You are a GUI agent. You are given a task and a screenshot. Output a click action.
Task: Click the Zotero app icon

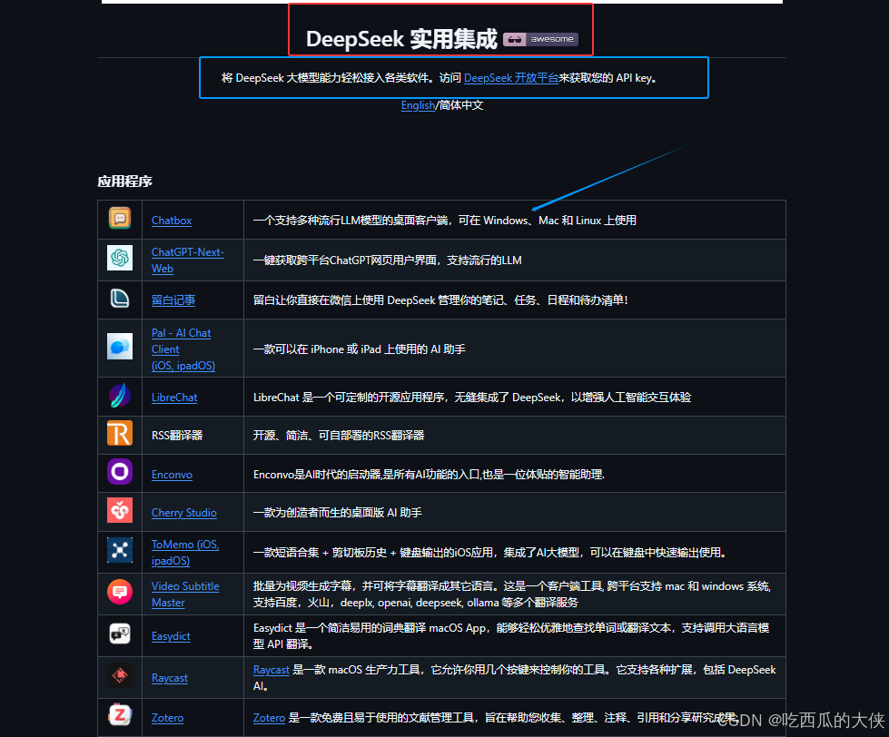click(120, 715)
